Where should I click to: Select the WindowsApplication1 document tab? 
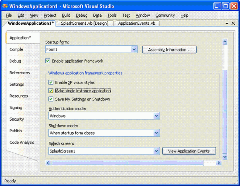coord(31,23)
